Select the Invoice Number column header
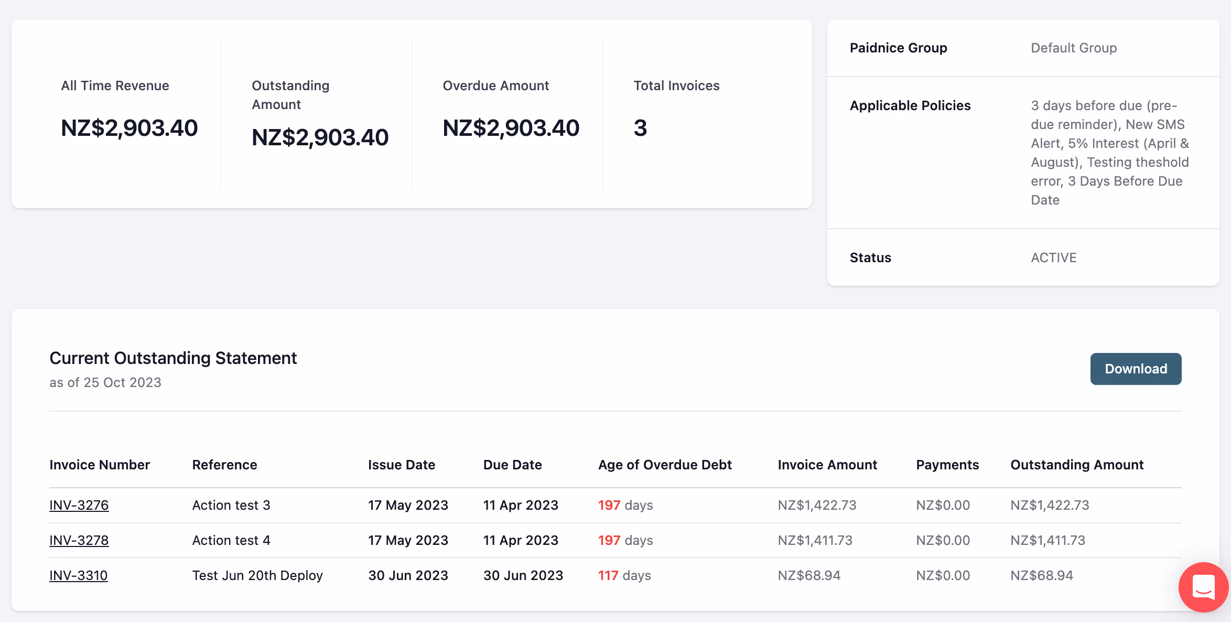1231x622 pixels. point(100,465)
